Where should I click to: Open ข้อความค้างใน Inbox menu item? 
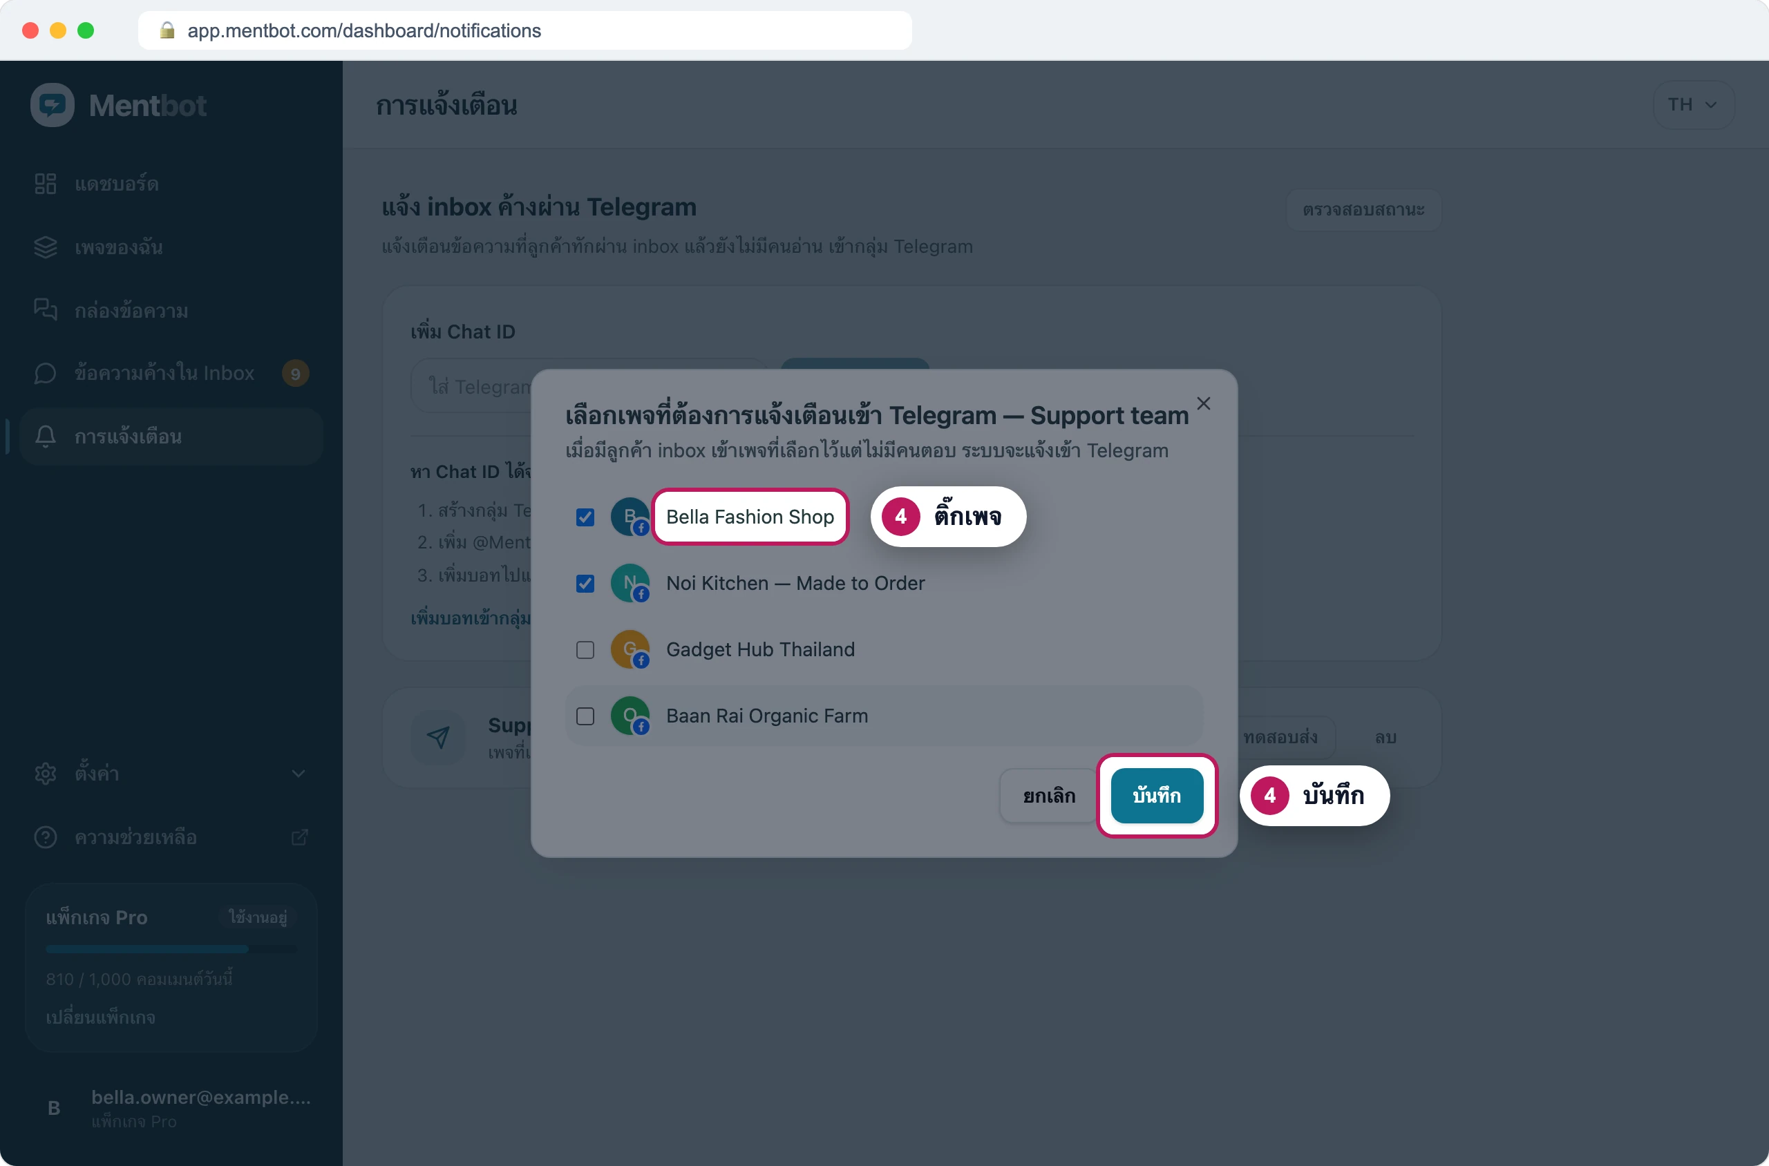click(x=171, y=373)
